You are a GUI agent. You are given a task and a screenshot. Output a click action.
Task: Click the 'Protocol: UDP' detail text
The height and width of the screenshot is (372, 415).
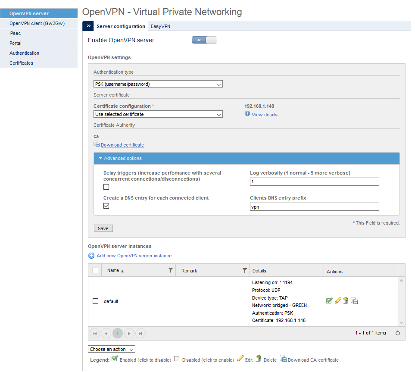(x=266, y=290)
